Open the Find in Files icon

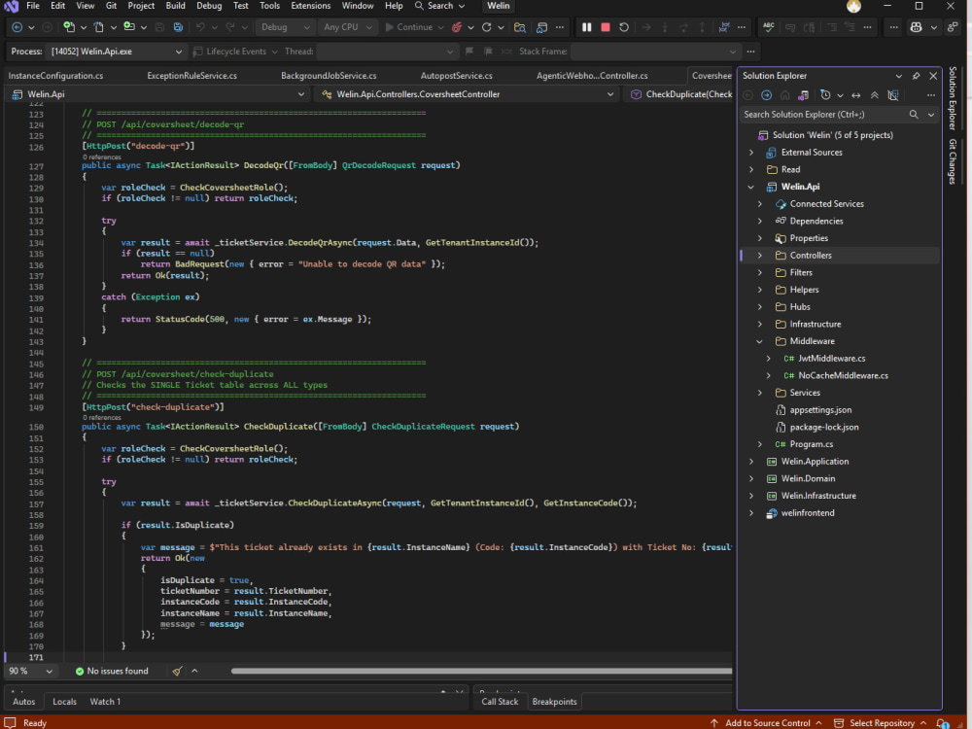point(519,27)
